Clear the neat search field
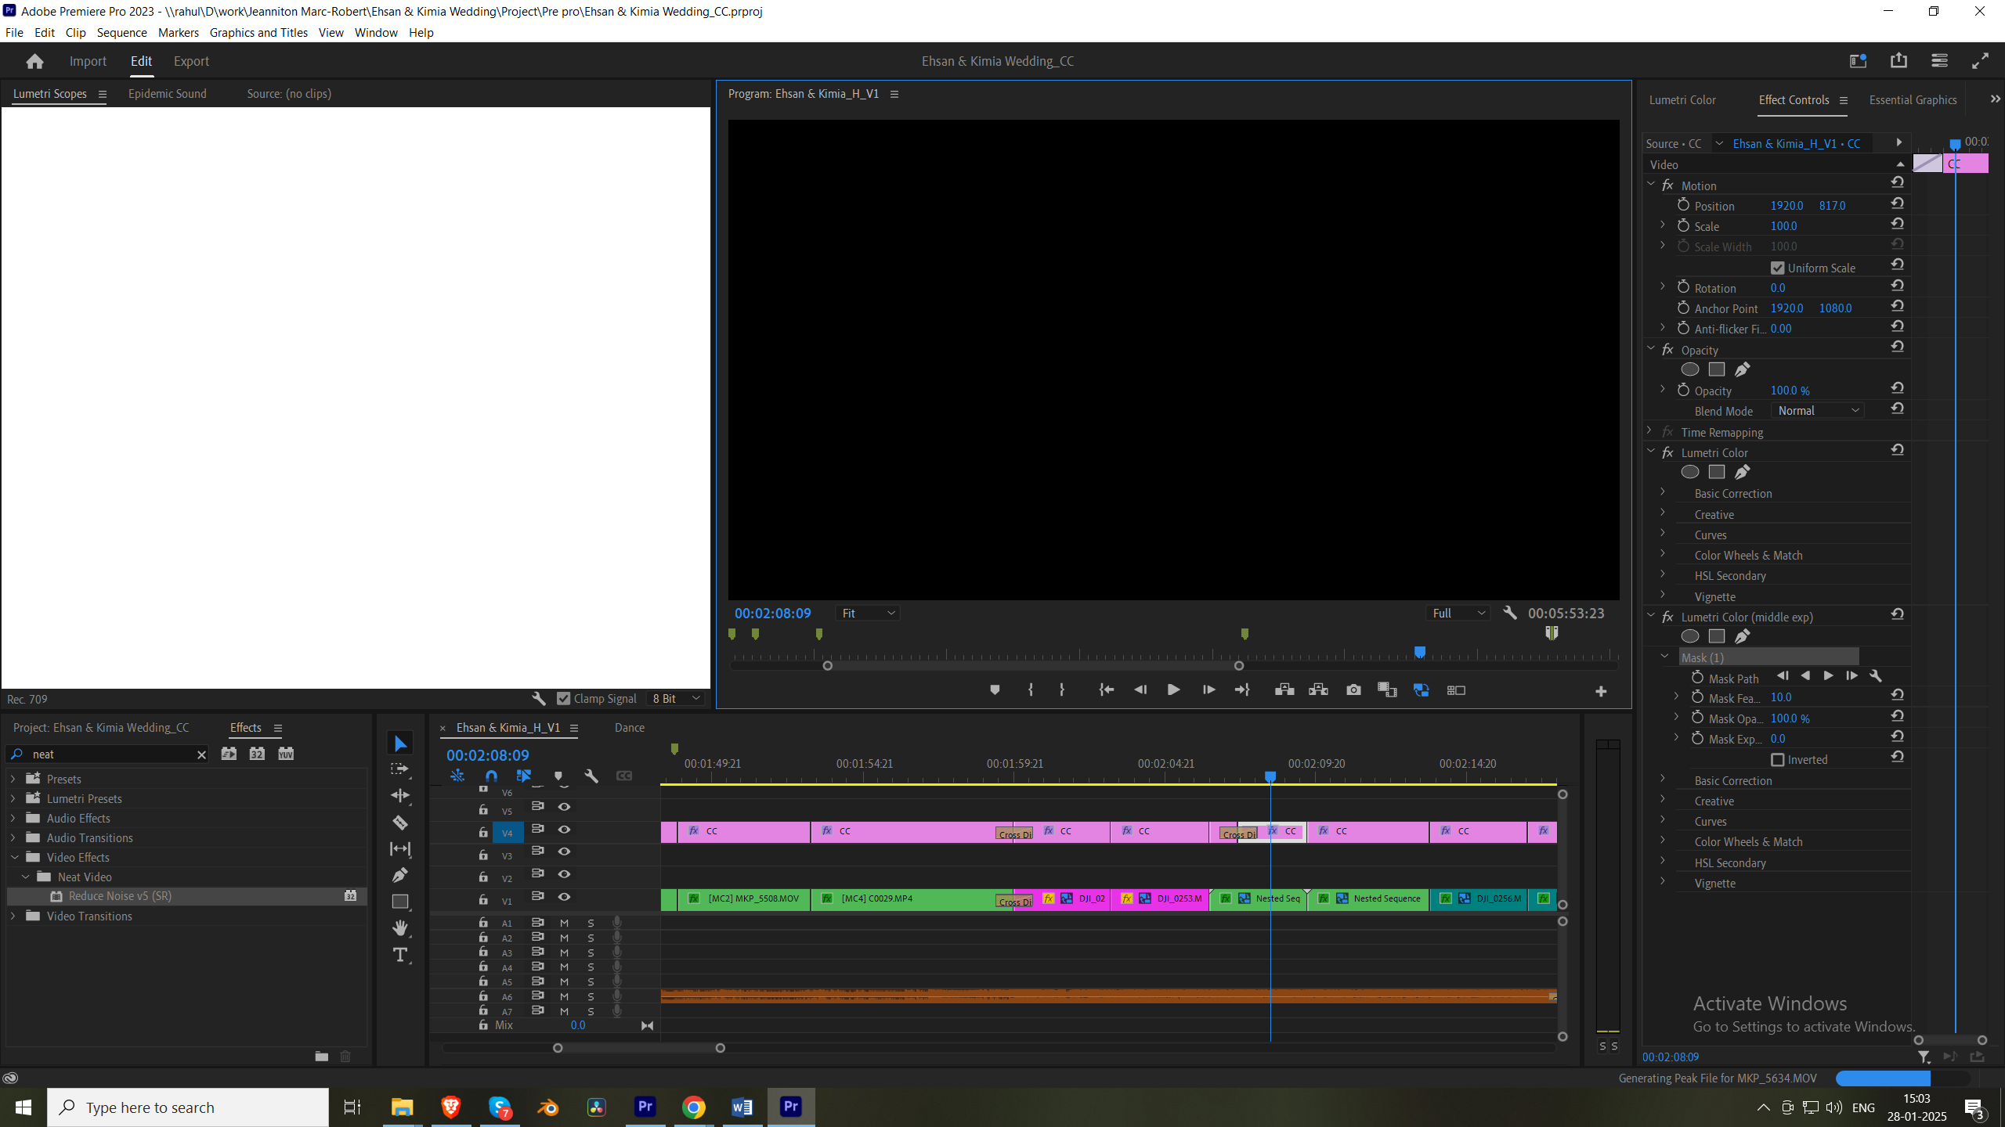Screen dimensions: 2005x1127 pyautogui.click(x=201, y=754)
